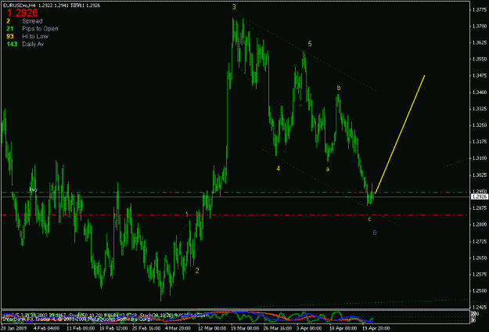Screen dimensions: 489x332
Task: Click the 1.3775 price axis label
Action: [480, 10]
